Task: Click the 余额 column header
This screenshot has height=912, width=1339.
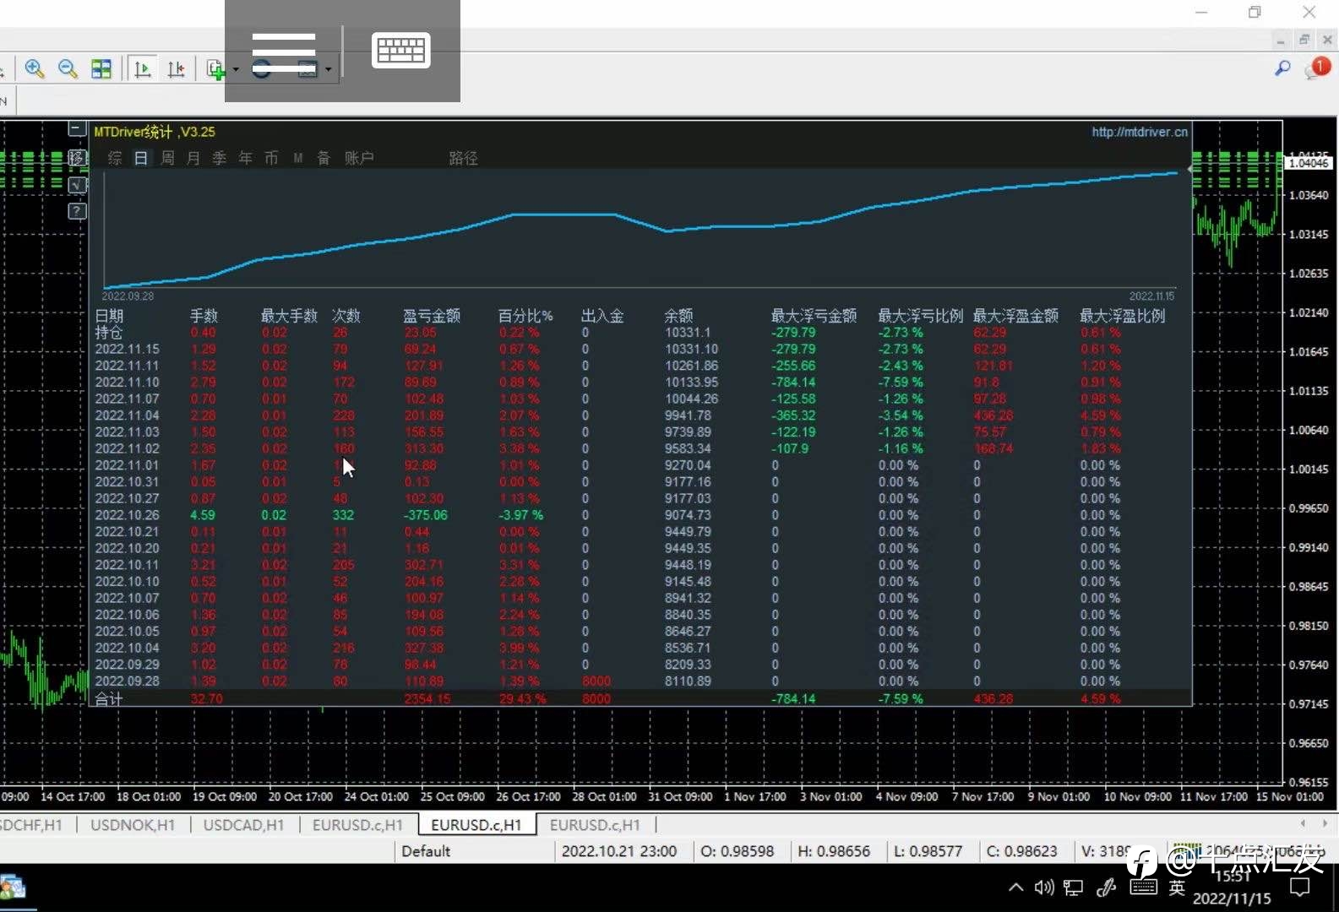Action: (678, 316)
